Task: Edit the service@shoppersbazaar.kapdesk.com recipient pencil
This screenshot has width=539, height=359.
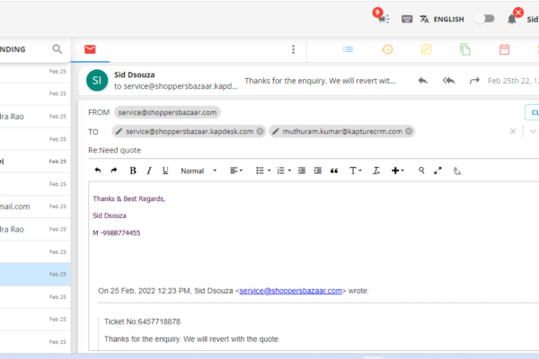Action: click(x=119, y=131)
